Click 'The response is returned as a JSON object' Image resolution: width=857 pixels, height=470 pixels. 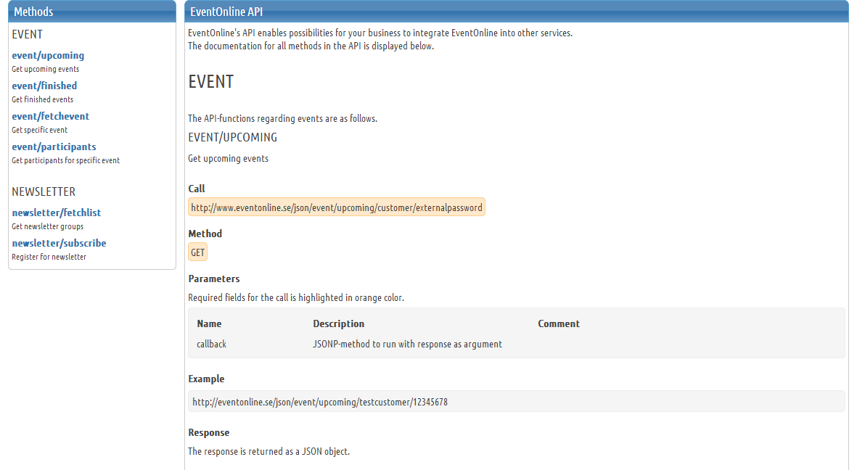pos(269,451)
